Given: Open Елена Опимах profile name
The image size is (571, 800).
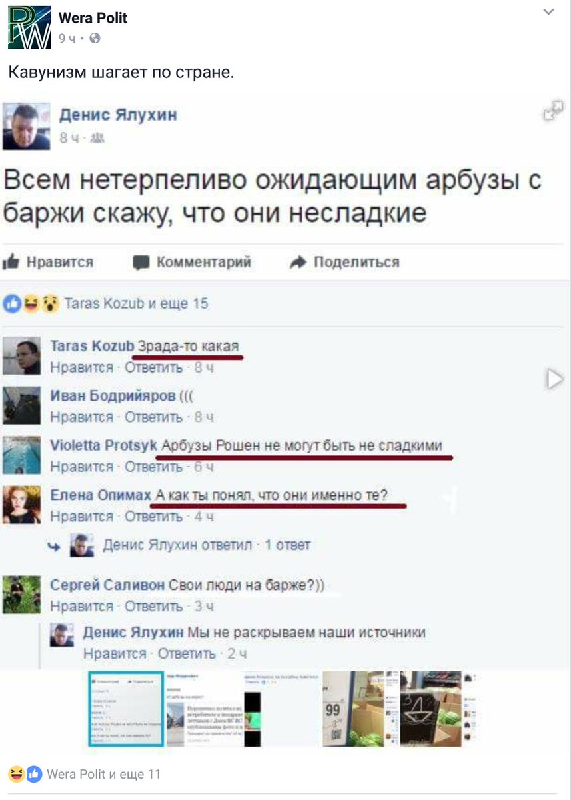Looking at the screenshot, I should 101,495.
